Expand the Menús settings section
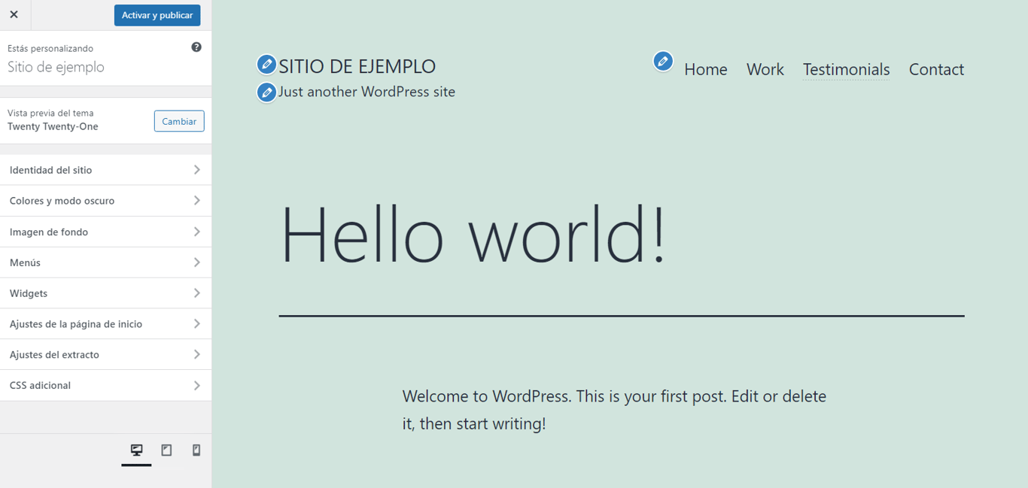 (105, 262)
